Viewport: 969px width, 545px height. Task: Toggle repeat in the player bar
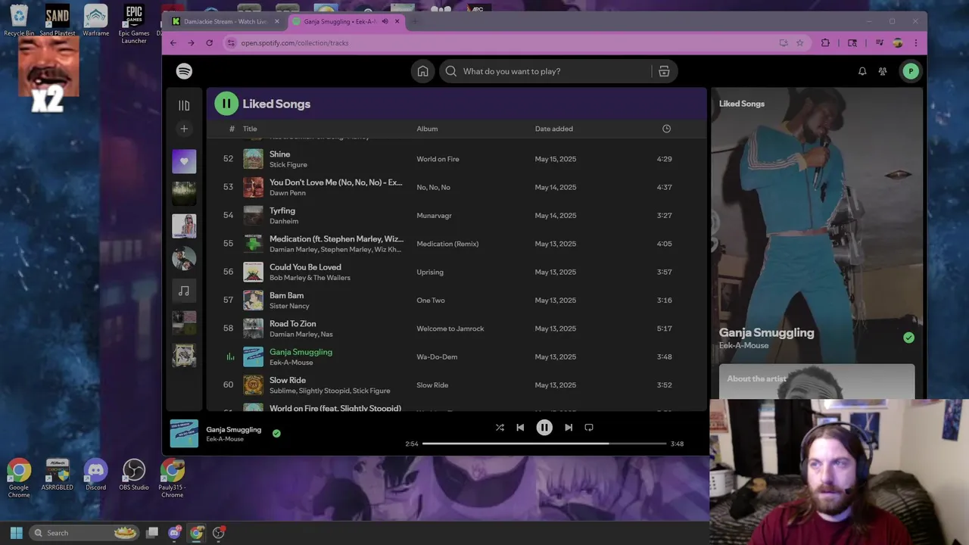tap(589, 428)
